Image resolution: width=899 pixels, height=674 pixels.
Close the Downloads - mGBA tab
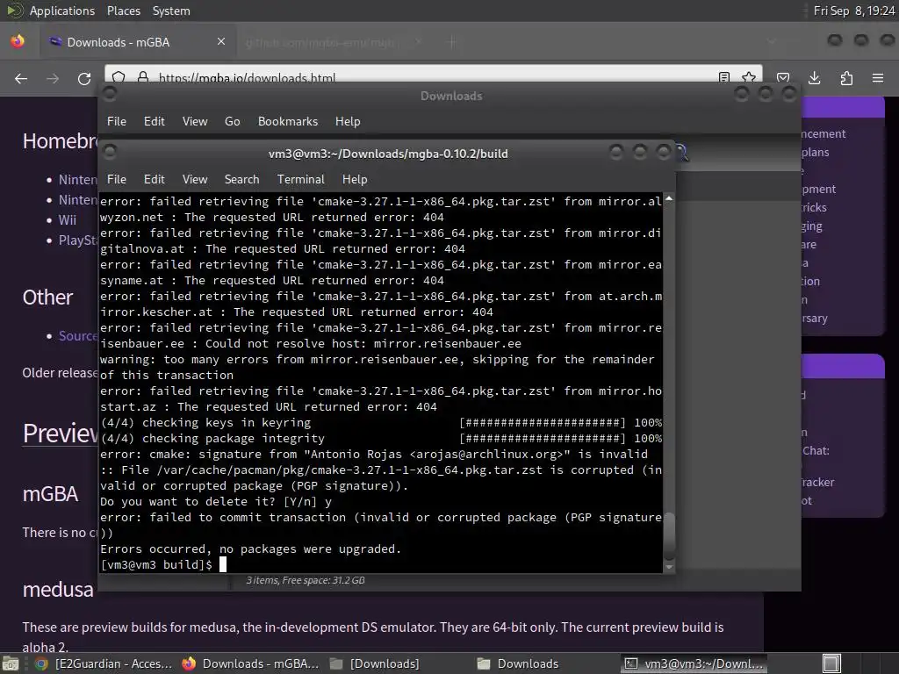(x=221, y=41)
